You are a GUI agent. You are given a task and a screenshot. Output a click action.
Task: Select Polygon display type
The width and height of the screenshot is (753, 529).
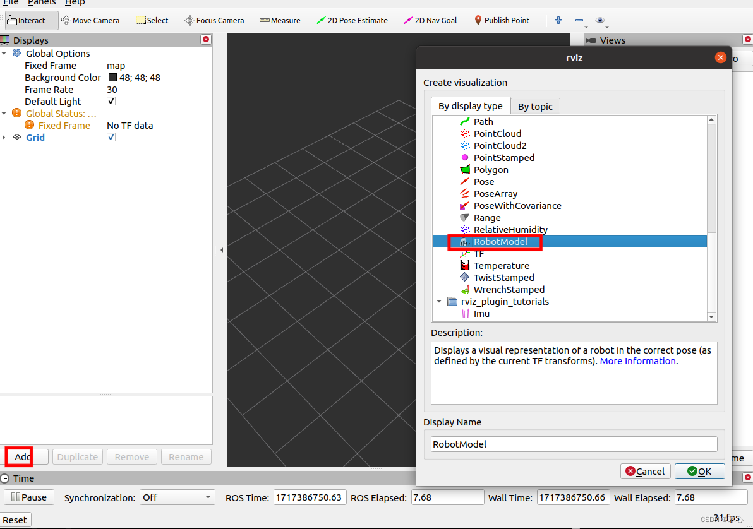490,169
